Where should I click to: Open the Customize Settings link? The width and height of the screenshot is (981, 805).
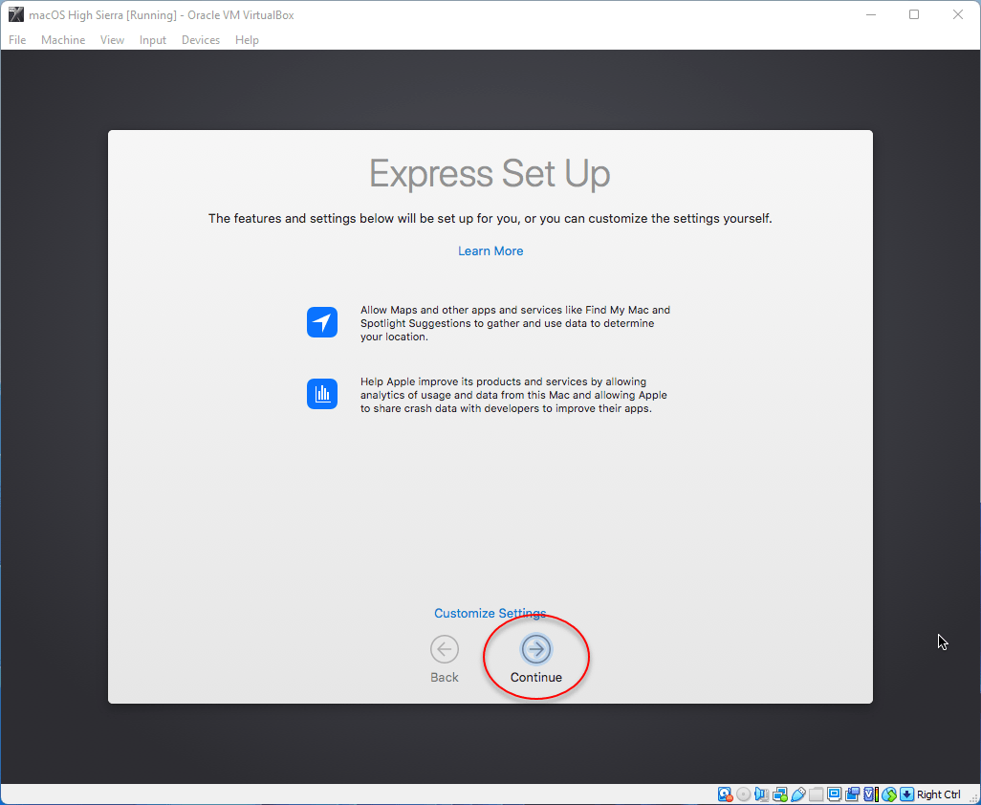click(x=490, y=613)
